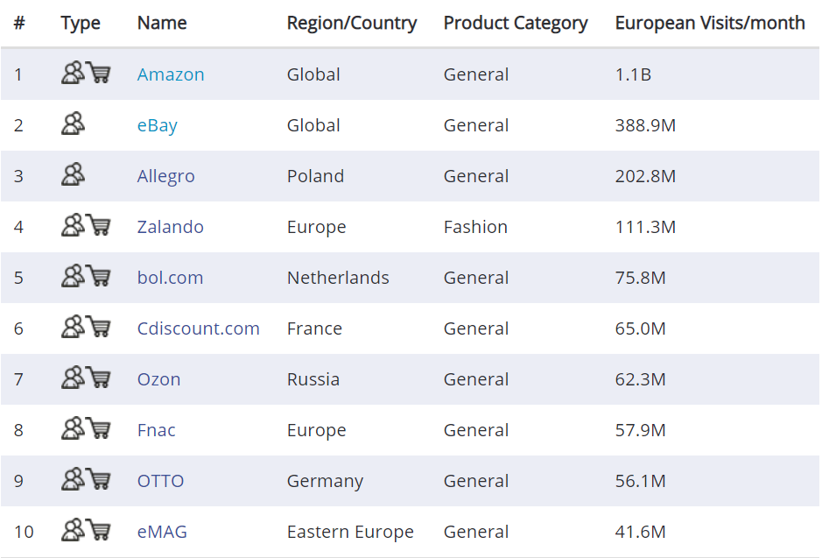The image size is (822, 558).
Task: Click the Name column header
Action: 162,23
